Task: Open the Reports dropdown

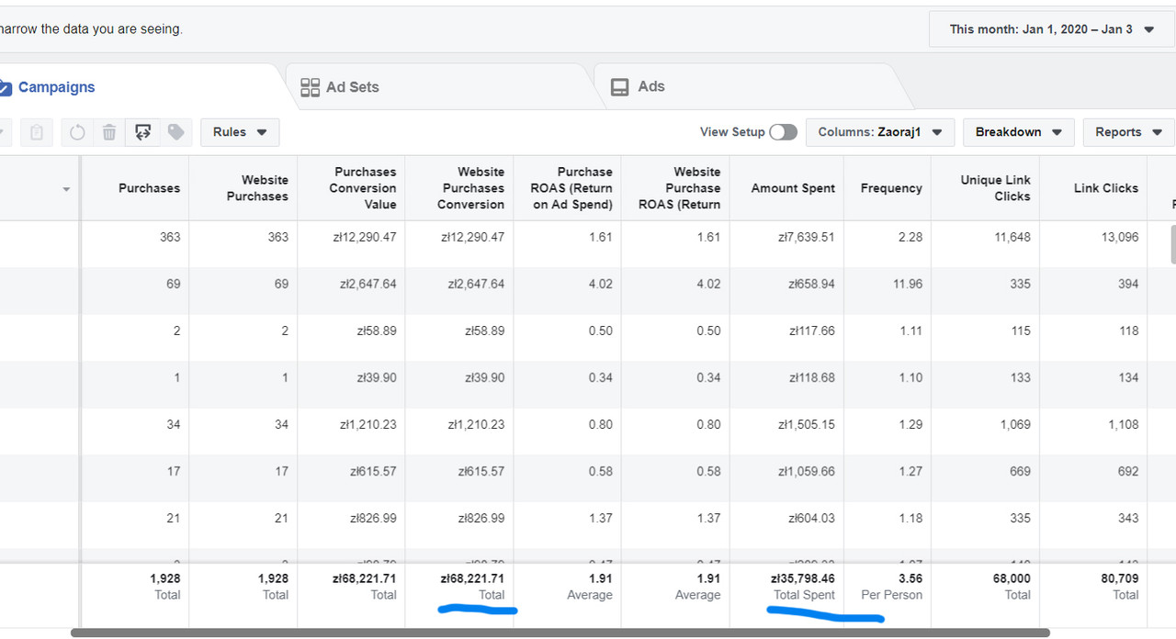Action: pos(1128,132)
